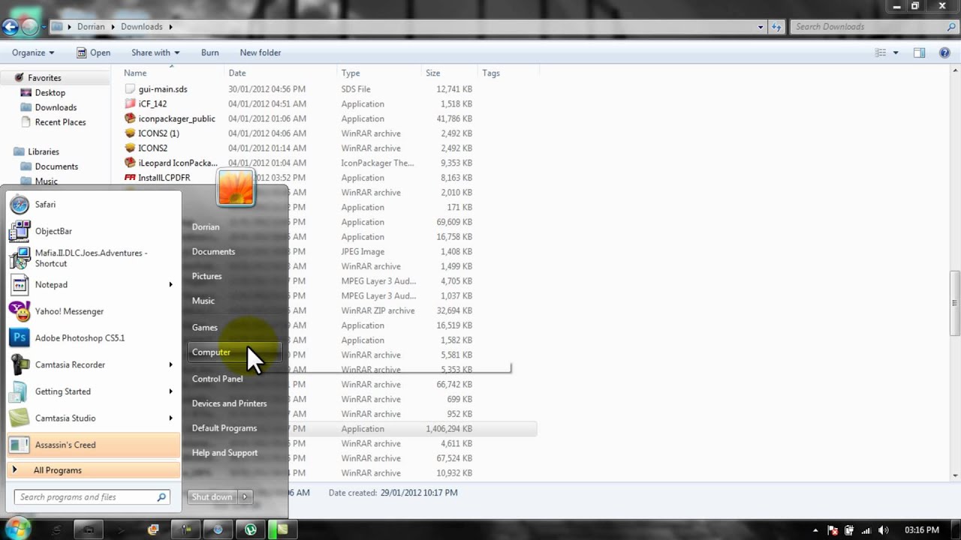This screenshot has height=540, width=961.
Task: Click Downloads in the address breadcrumb
Action: (142, 27)
